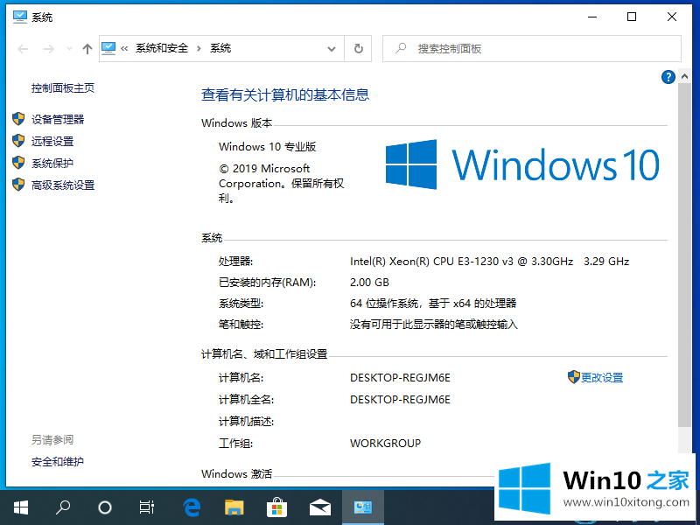Viewport: 700px width, 525px height.
Task: Click the 查看有关计算机的基本信息 heading
Action: [x=285, y=94]
